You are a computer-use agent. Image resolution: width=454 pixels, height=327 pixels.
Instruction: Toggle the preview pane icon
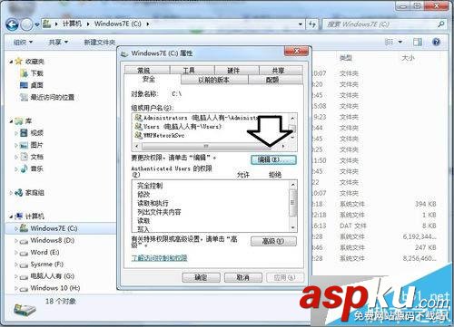[418, 42]
